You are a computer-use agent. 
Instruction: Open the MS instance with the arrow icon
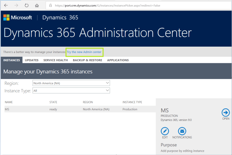click(226, 113)
